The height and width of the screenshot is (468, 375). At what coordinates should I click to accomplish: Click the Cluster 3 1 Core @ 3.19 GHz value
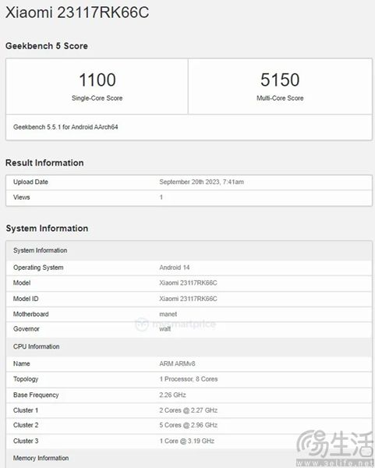coord(187,441)
